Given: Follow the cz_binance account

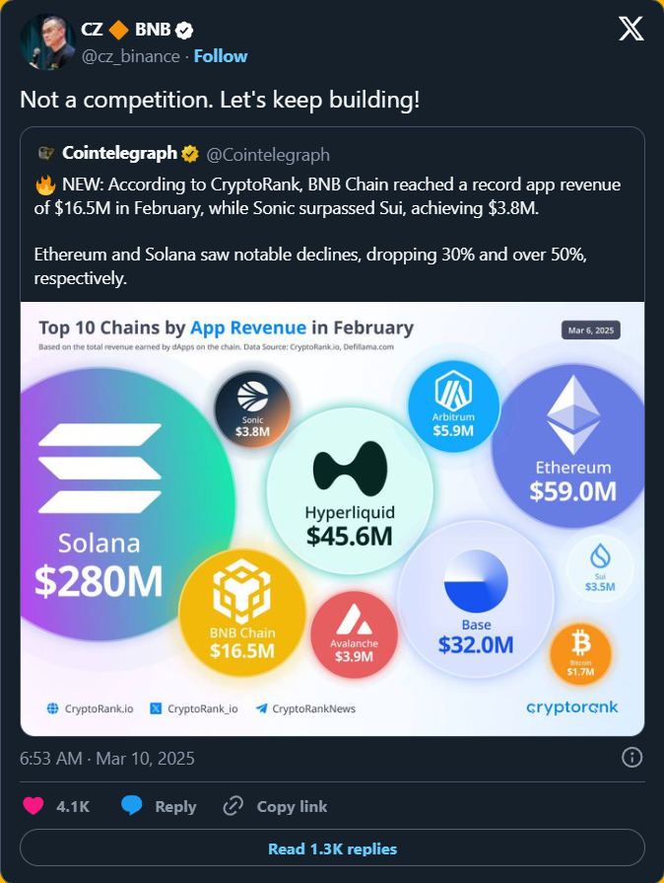Looking at the screenshot, I should pyautogui.click(x=221, y=56).
